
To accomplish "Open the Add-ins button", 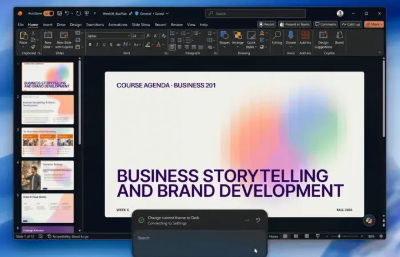I will [x=305, y=38].
